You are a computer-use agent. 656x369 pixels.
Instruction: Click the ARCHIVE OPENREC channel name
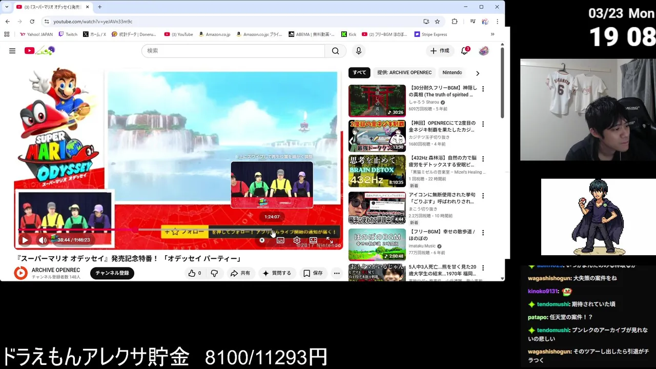click(x=56, y=270)
